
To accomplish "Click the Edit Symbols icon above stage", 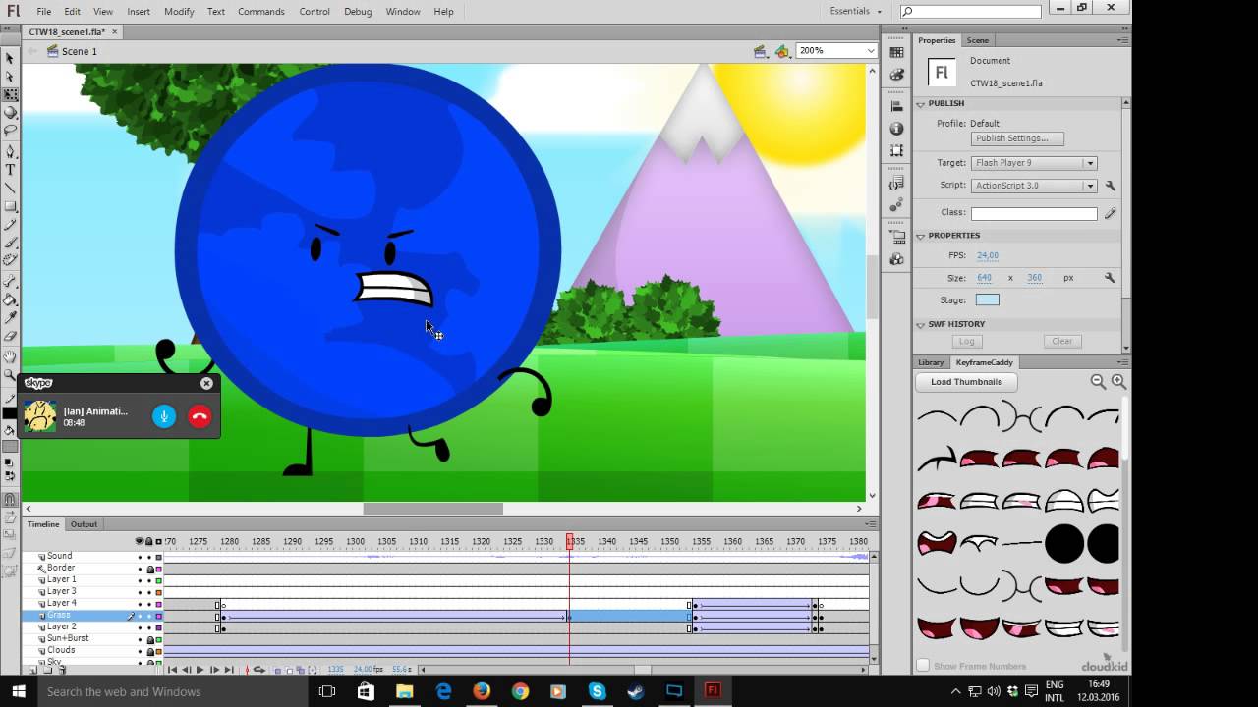I will [782, 51].
